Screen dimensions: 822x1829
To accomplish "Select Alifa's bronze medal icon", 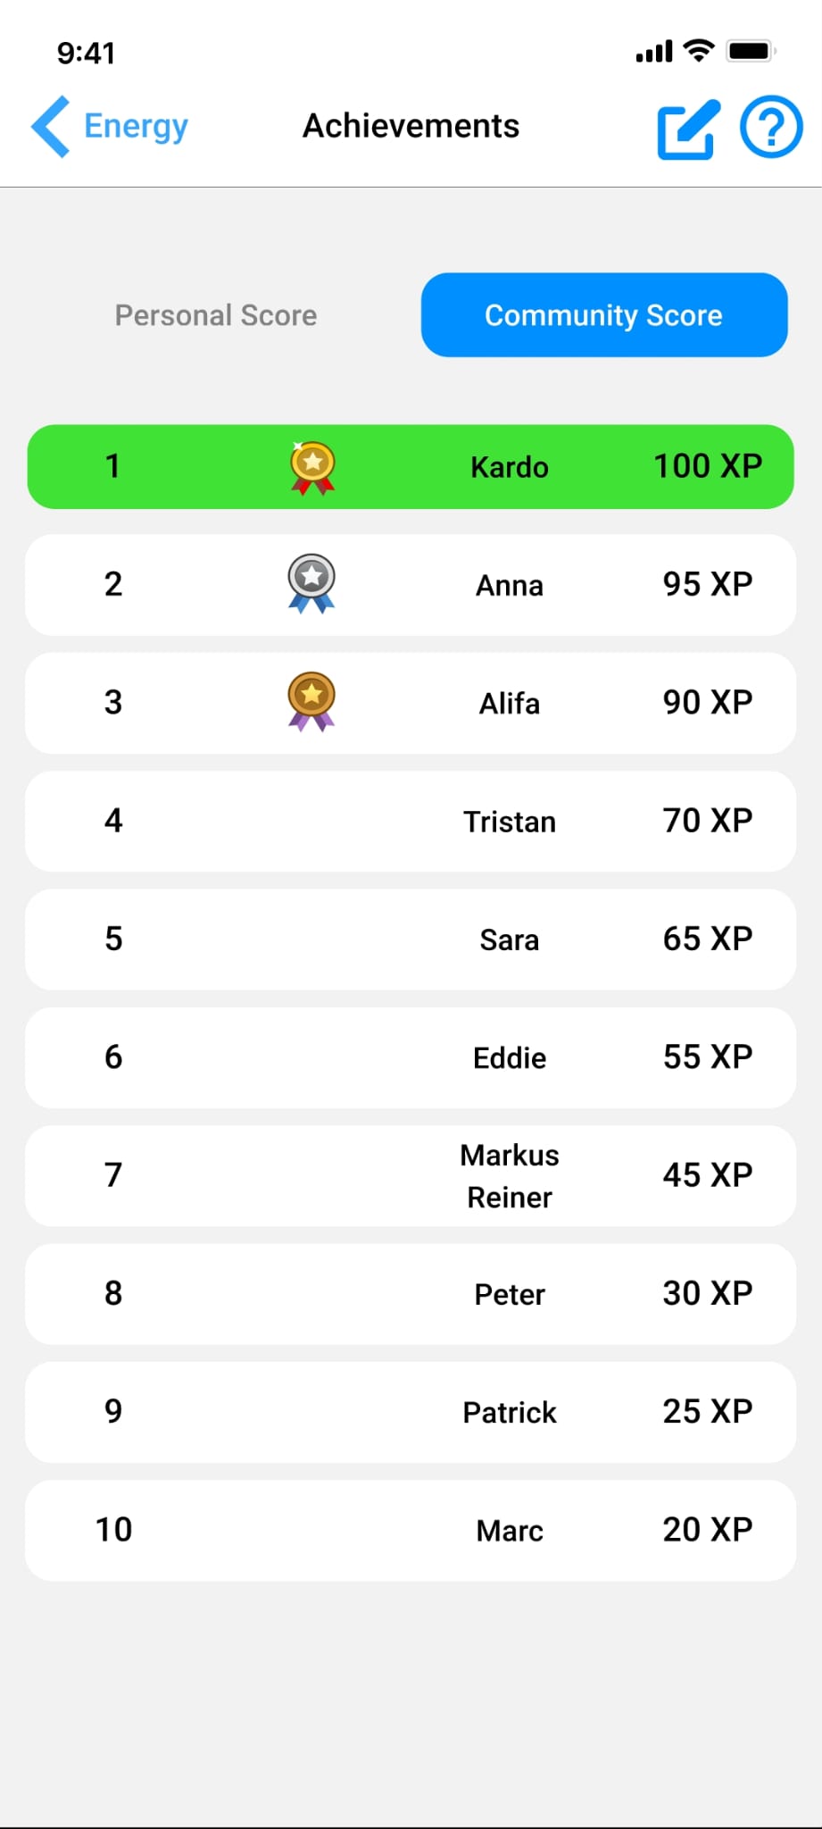I will click(311, 702).
